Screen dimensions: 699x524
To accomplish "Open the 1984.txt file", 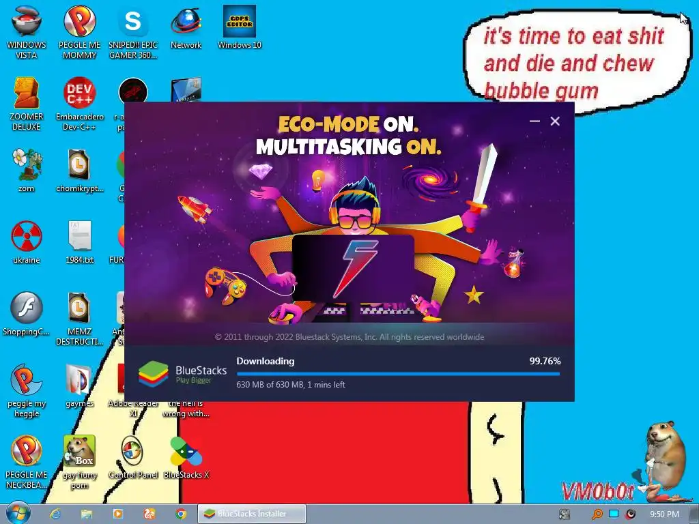I will click(79, 242).
